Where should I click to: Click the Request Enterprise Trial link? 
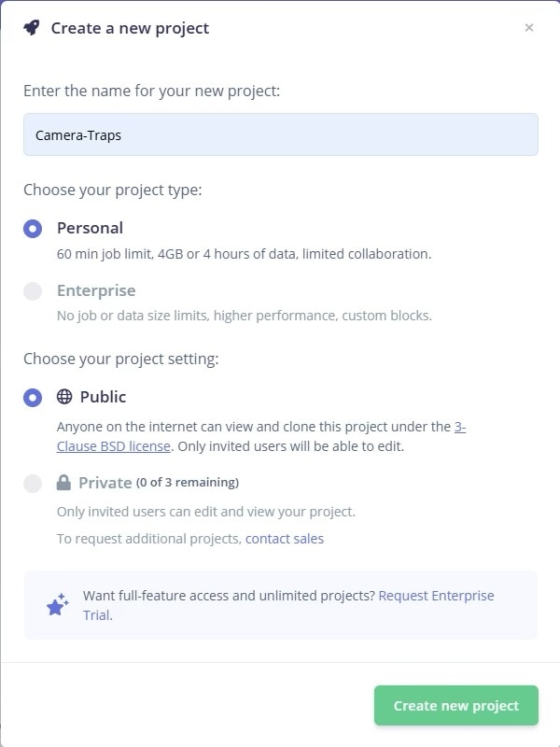click(436, 596)
